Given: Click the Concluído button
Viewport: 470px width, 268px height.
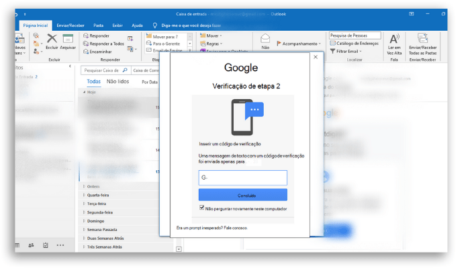Looking at the screenshot, I should coord(243,195).
